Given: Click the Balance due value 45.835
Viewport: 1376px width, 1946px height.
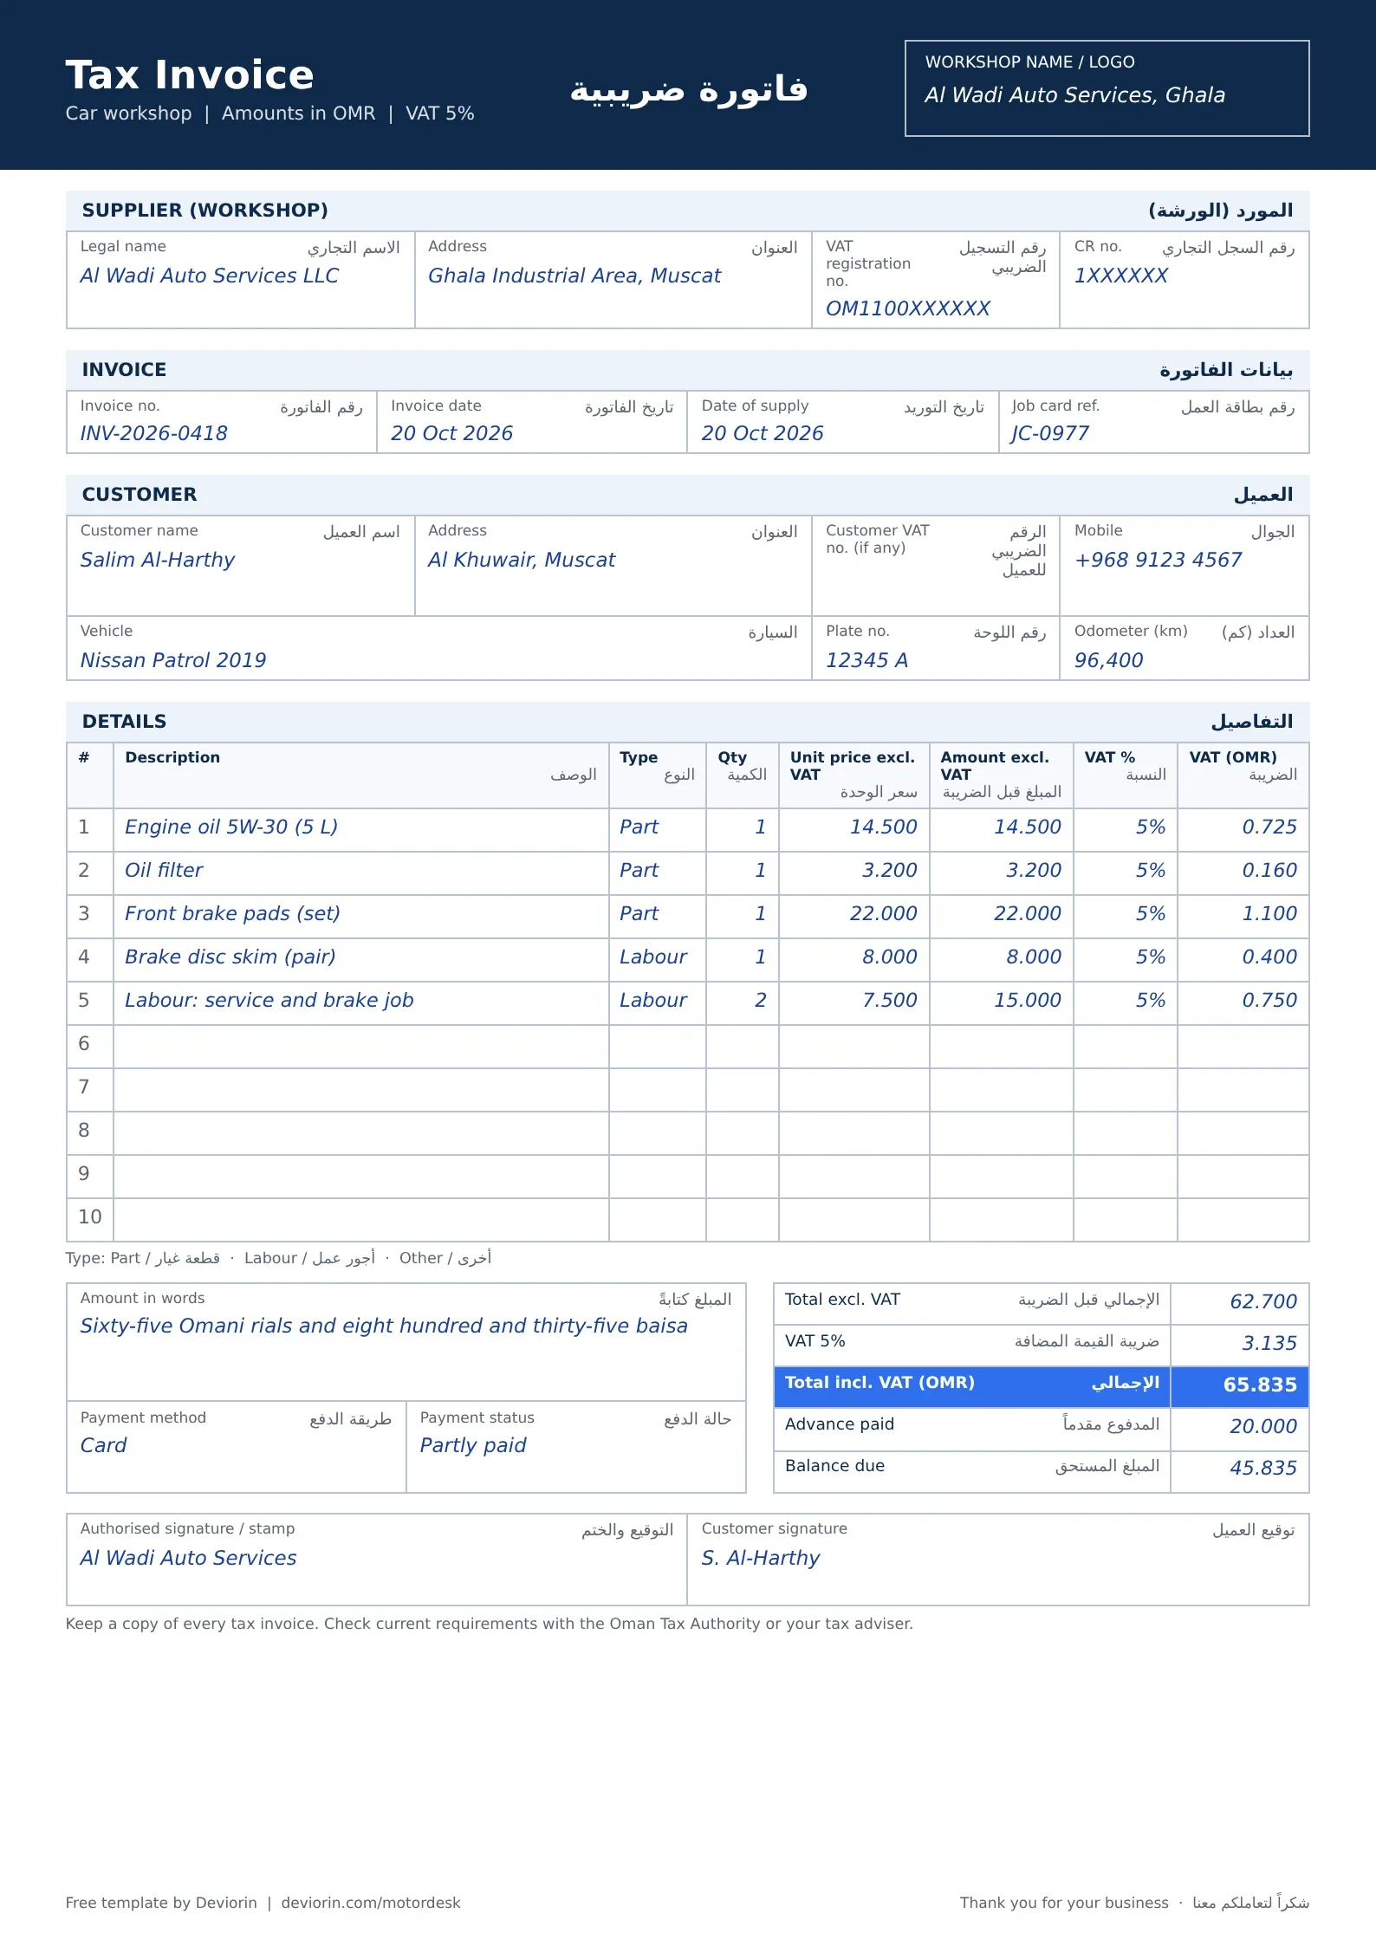Looking at the screenshot, I should (x=1263, y=1468).
